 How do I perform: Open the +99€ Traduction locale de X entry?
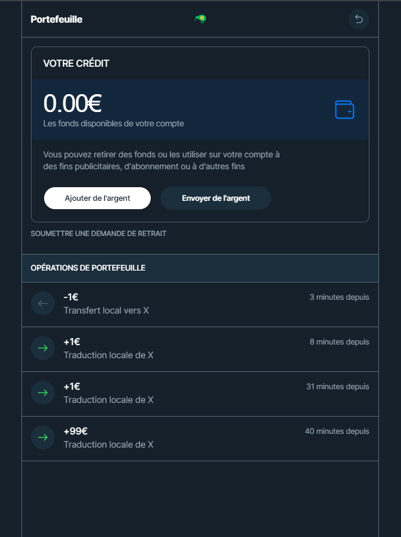[x=200, y=439]
